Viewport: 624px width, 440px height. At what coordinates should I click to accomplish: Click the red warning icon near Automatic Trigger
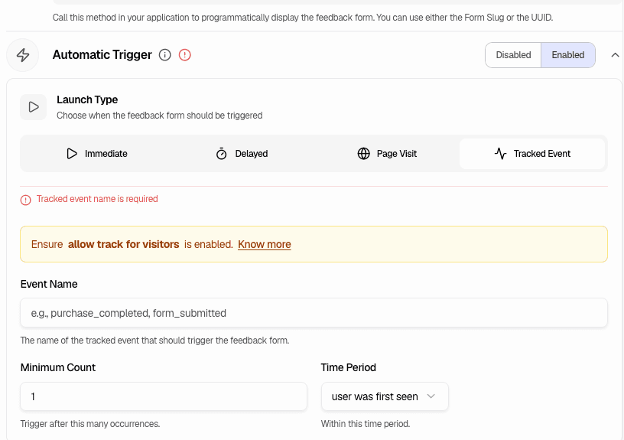pos(184,55)
